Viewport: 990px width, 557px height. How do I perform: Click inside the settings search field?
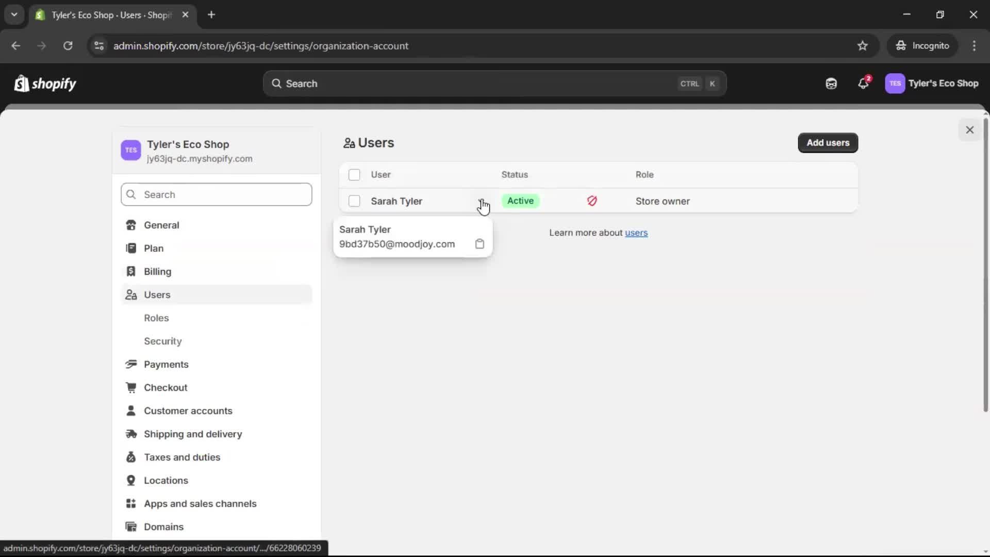tap(216, 194)
